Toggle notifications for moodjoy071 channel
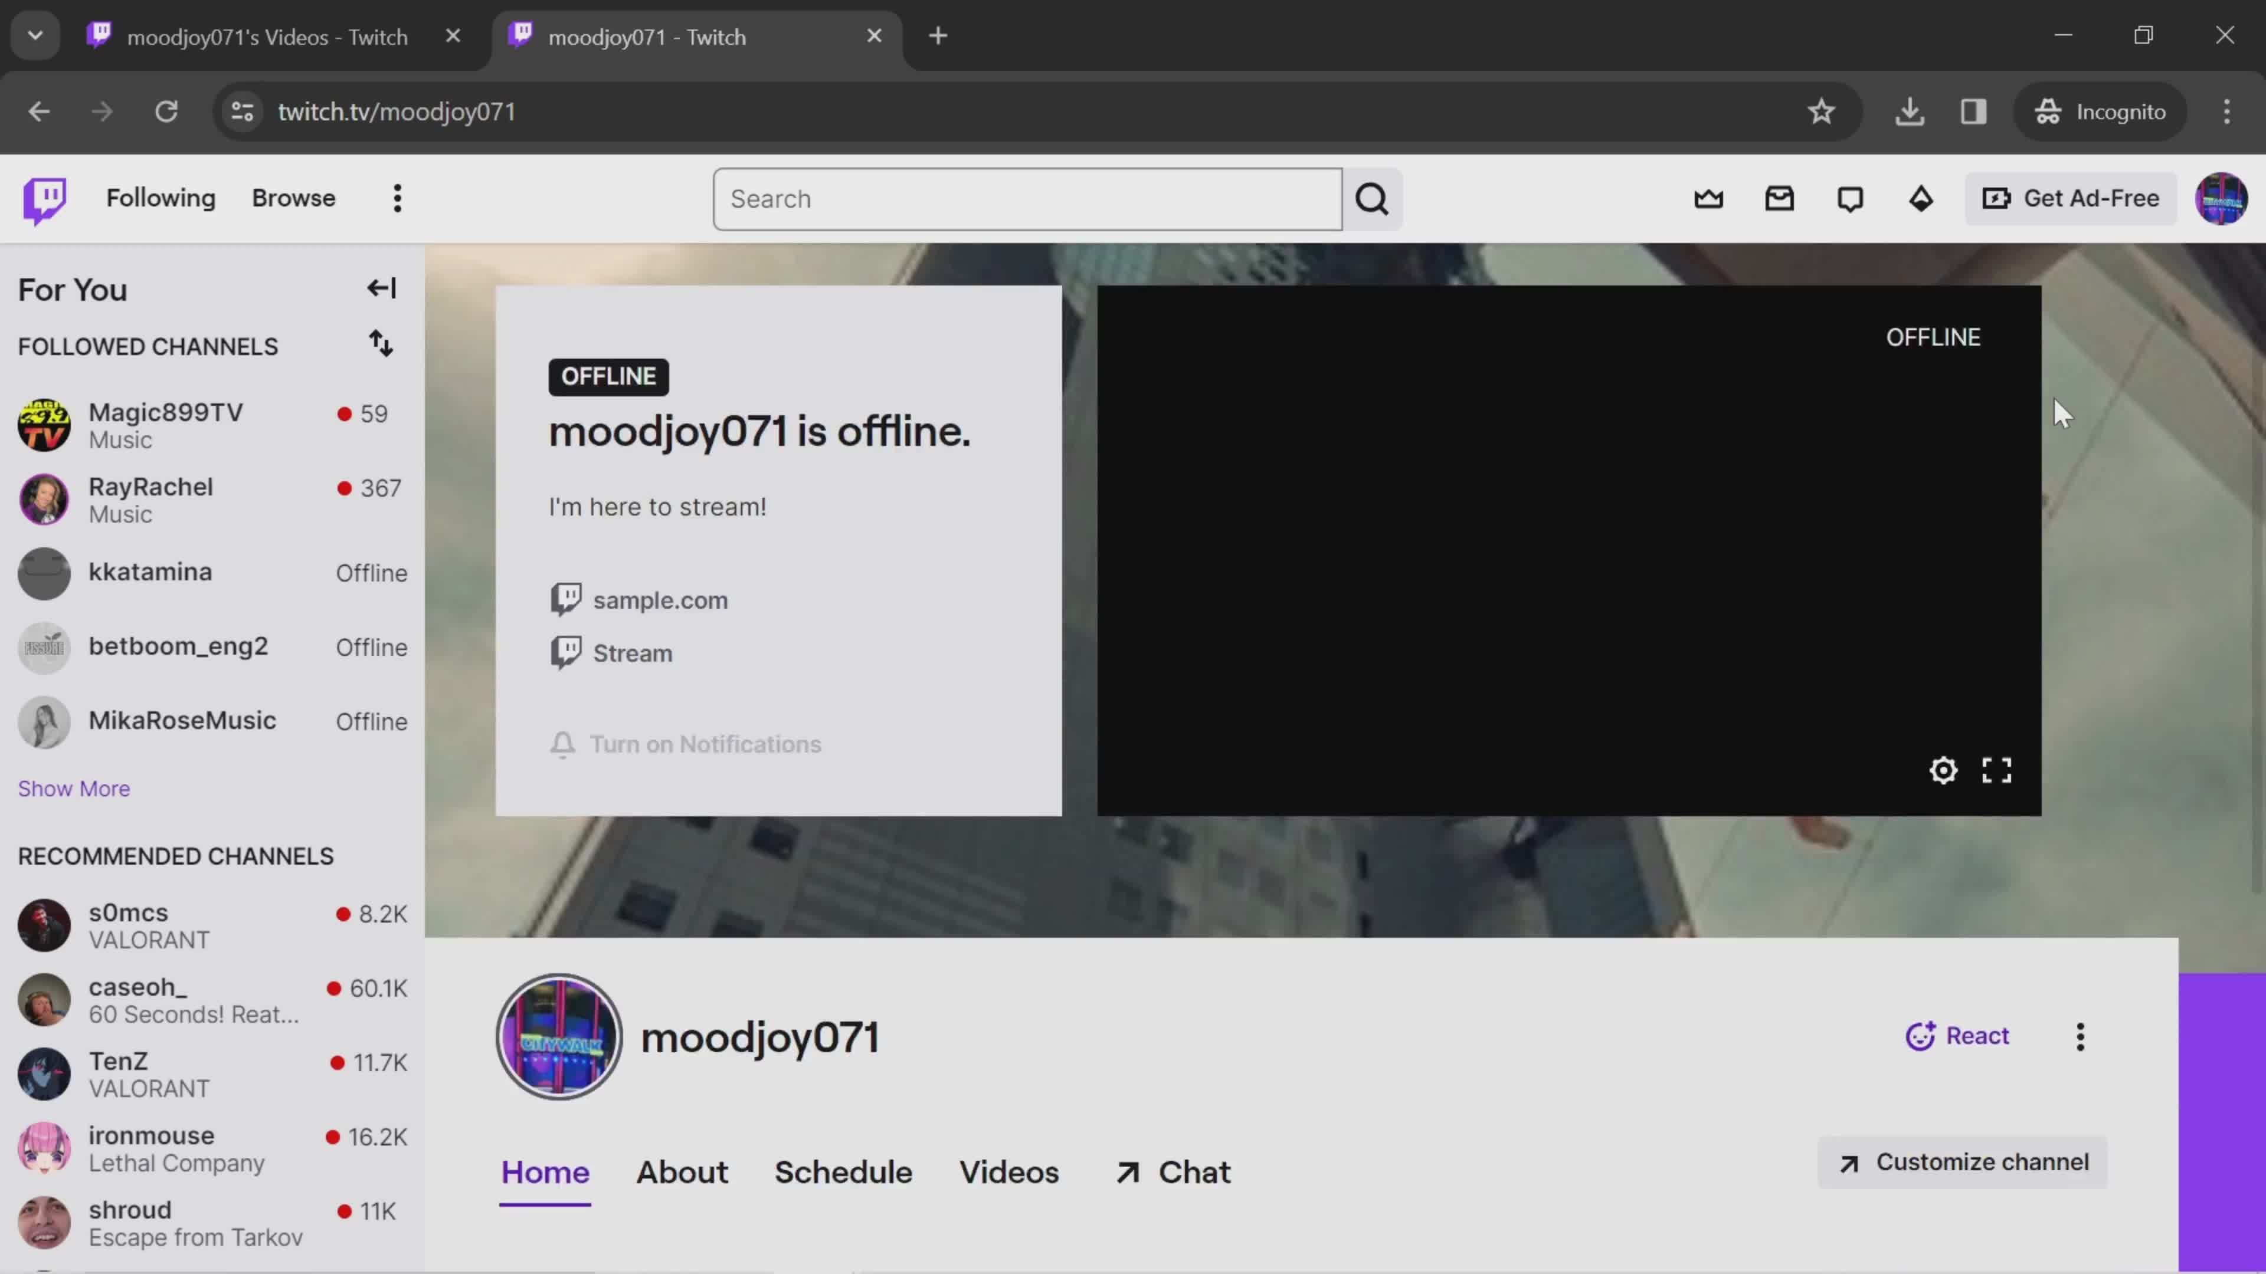2266x1274 pixels. (x=686, y=744)
